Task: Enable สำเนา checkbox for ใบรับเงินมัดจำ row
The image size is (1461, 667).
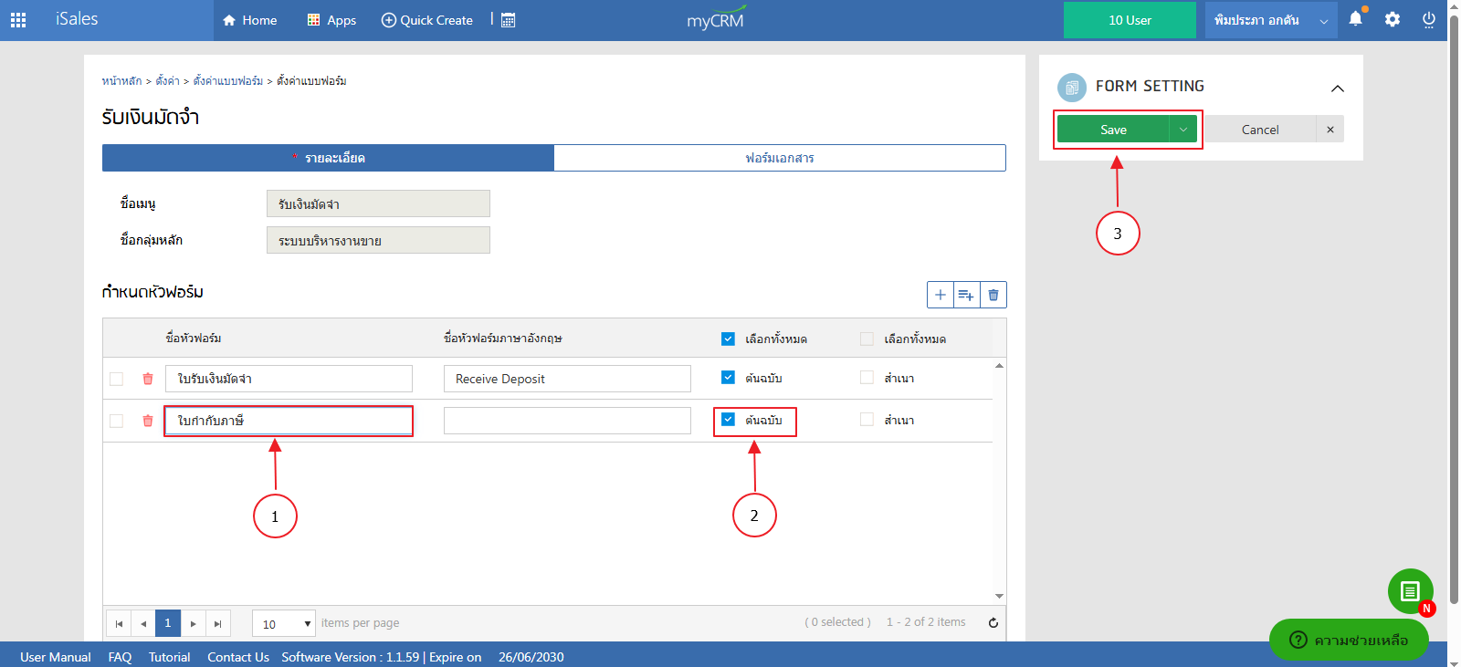Action: point(867,378)
